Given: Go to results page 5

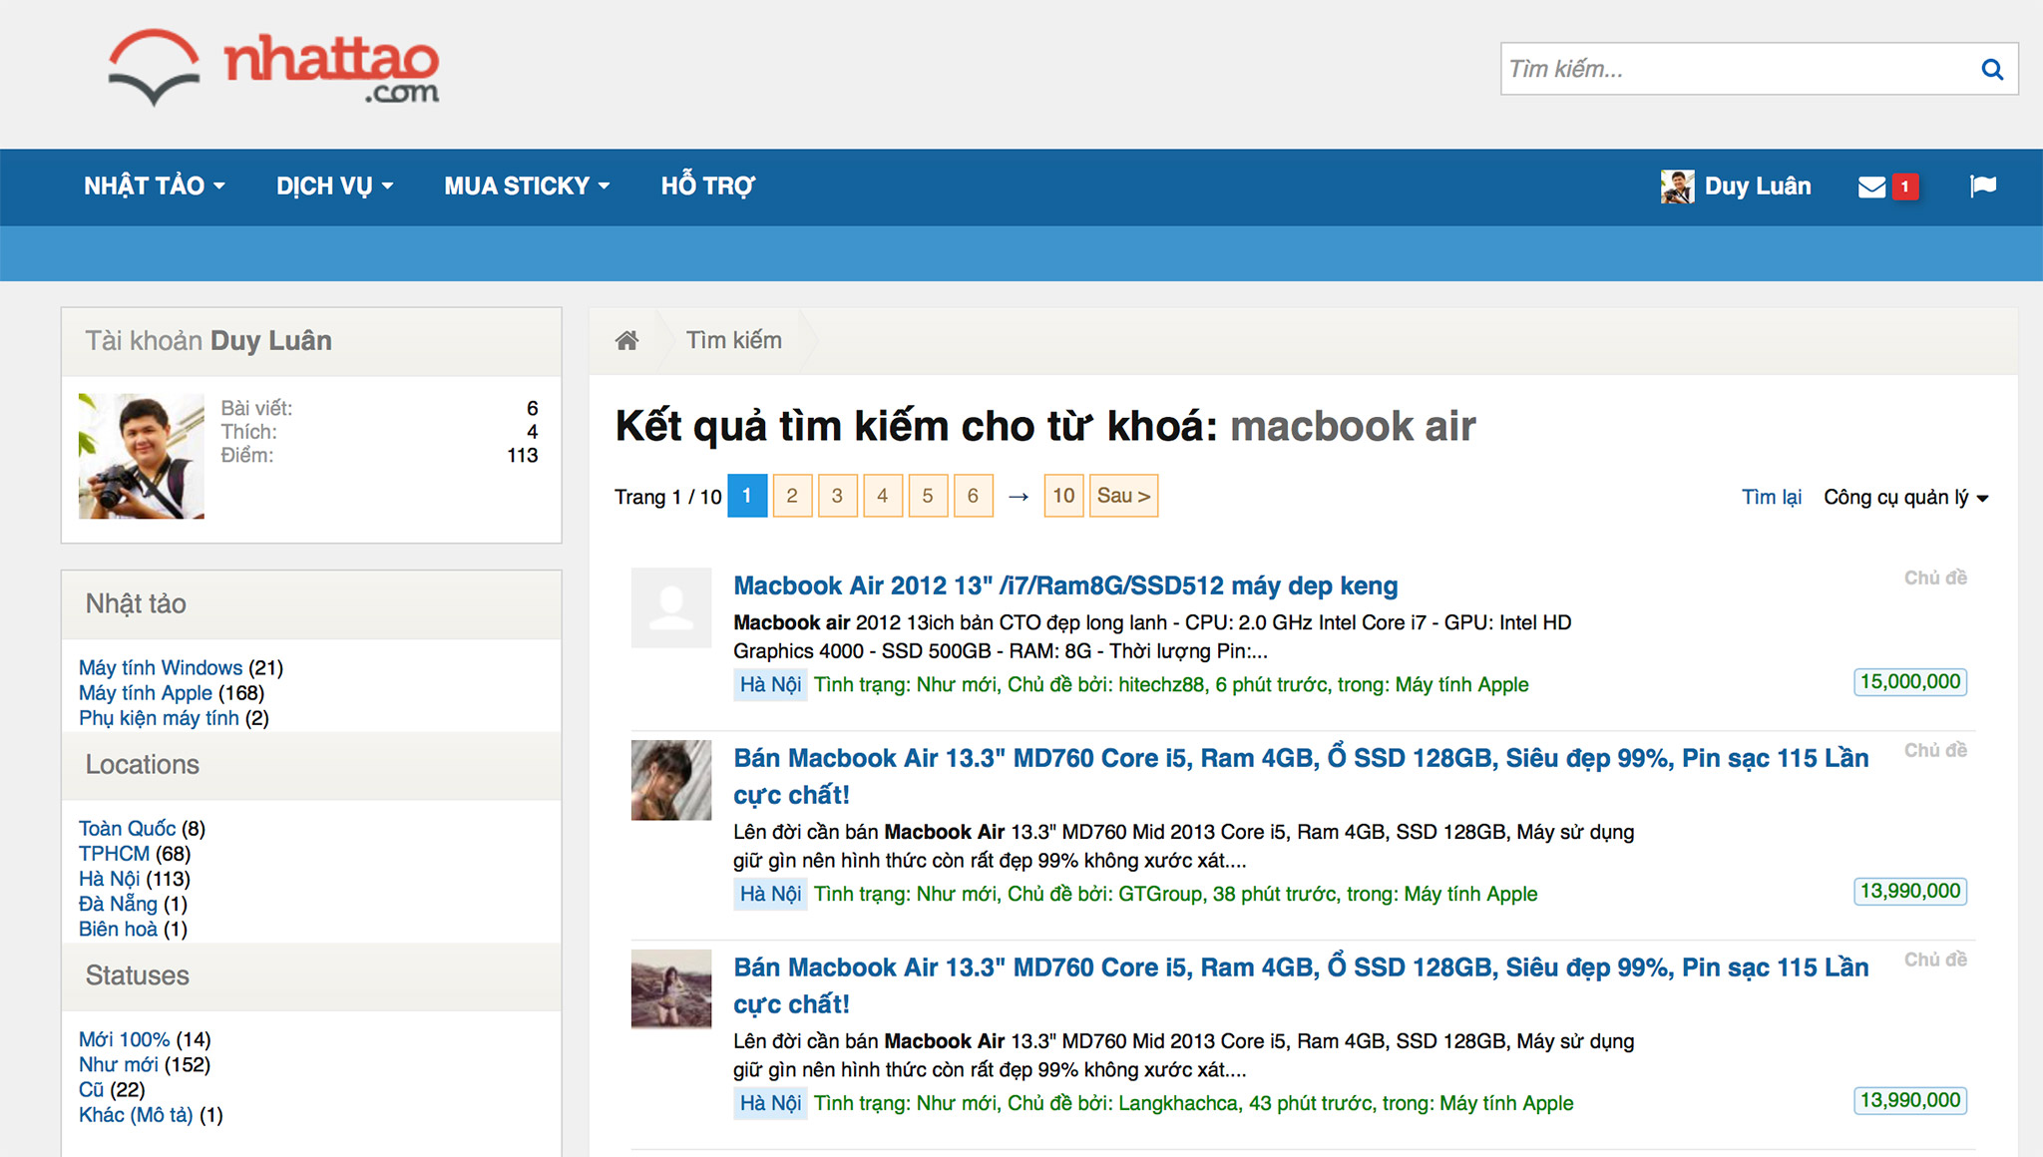Looking at the screenshot, I should pos(928,496).
